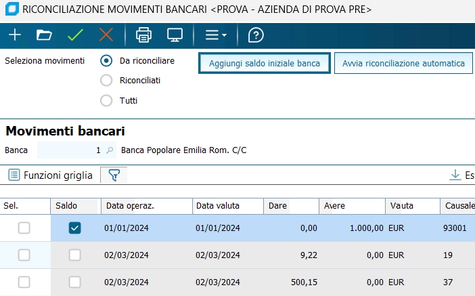Viewport: 475px width, 296px height.
Task: Select the 'Tutti' radio button
Action: (106, 101)
